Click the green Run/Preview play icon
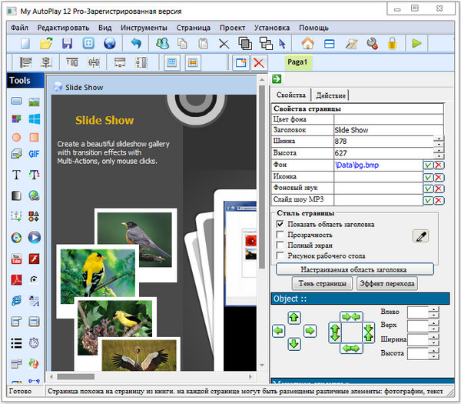The image size is (461, 404). tap(416, 43)
